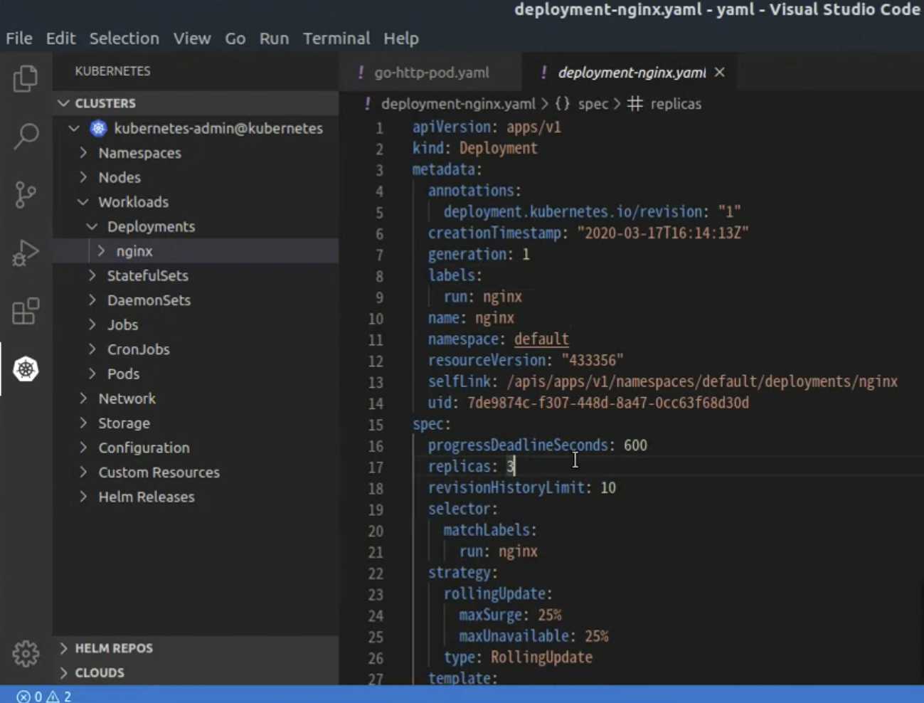Click the errors icon in status bar
This screenshot has width=924, height=703.
(23, 697)
